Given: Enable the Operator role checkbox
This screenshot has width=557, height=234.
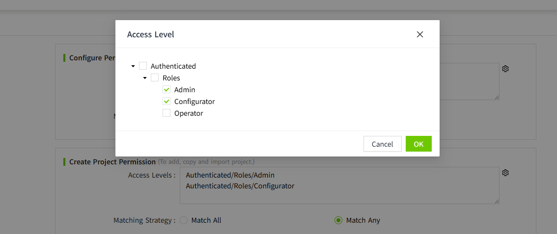Looking at the screenshot, I should pos(167,113).
